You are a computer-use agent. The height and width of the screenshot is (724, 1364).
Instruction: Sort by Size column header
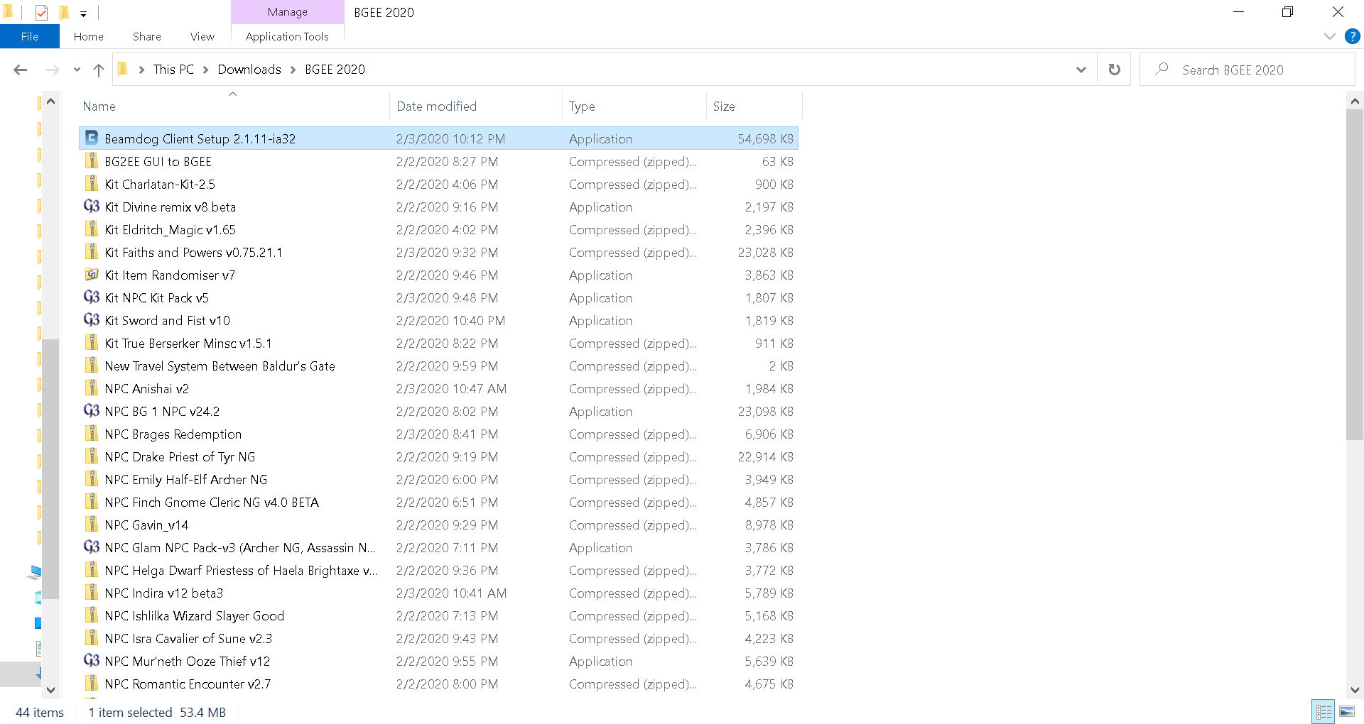(754, 106)
